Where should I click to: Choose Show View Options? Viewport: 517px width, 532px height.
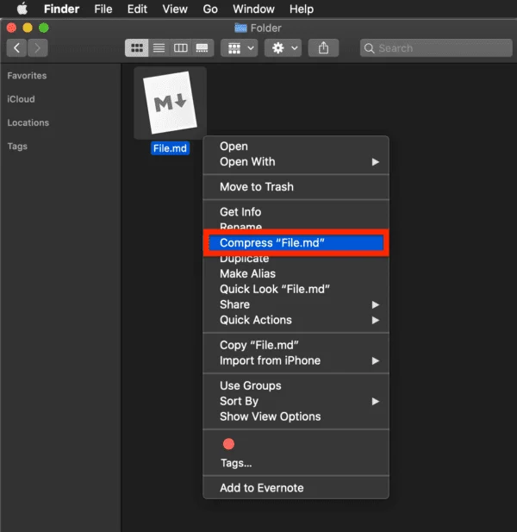coord(296,416)
